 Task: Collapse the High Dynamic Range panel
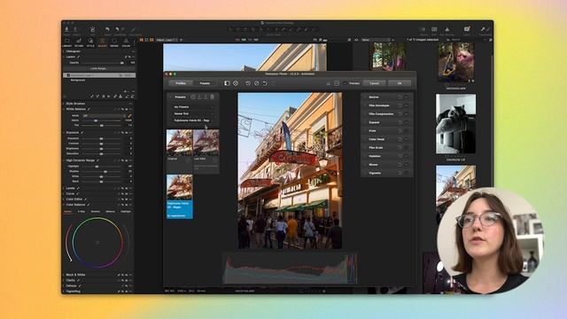click(64, 160)
